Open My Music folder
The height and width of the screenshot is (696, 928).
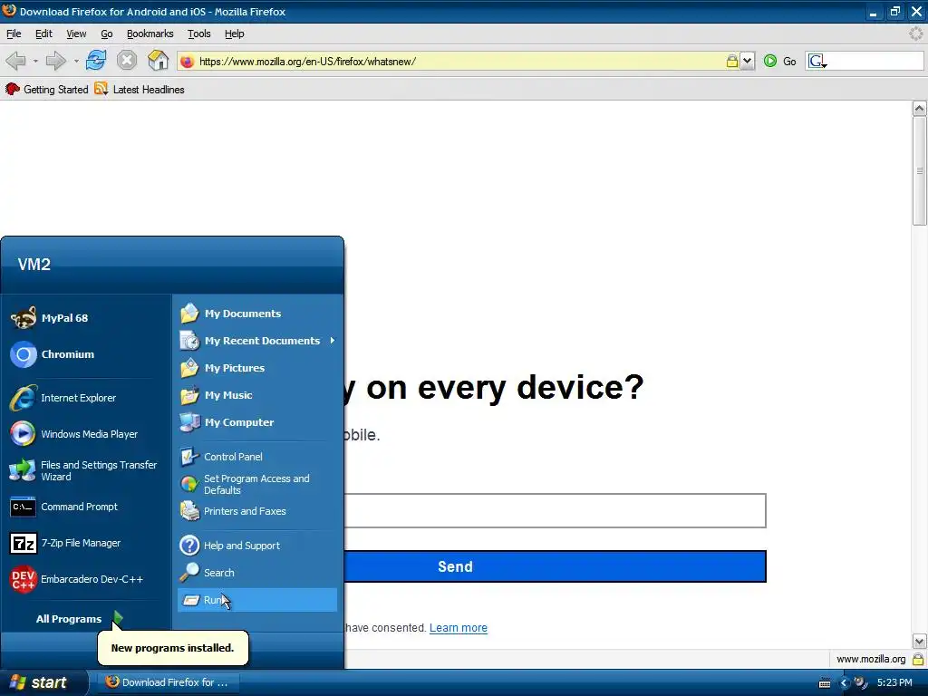[256, 395]
